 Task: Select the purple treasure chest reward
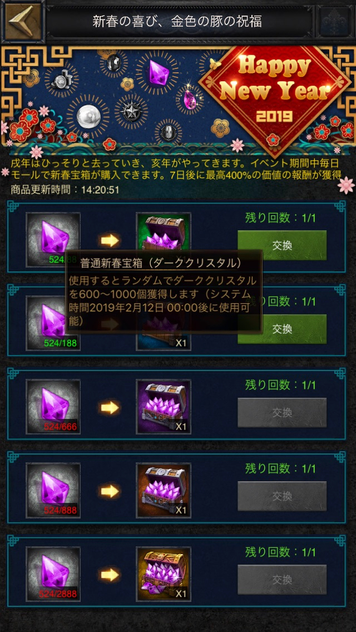click(x=164, y=407)
